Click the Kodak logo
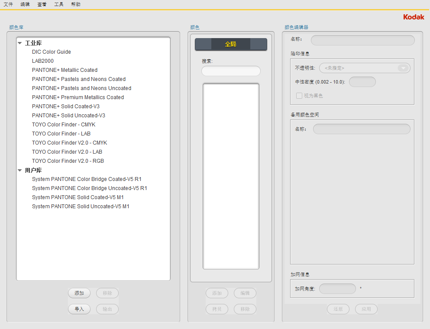This screenshot has height=329, width=430. click(x=414, y=17)
